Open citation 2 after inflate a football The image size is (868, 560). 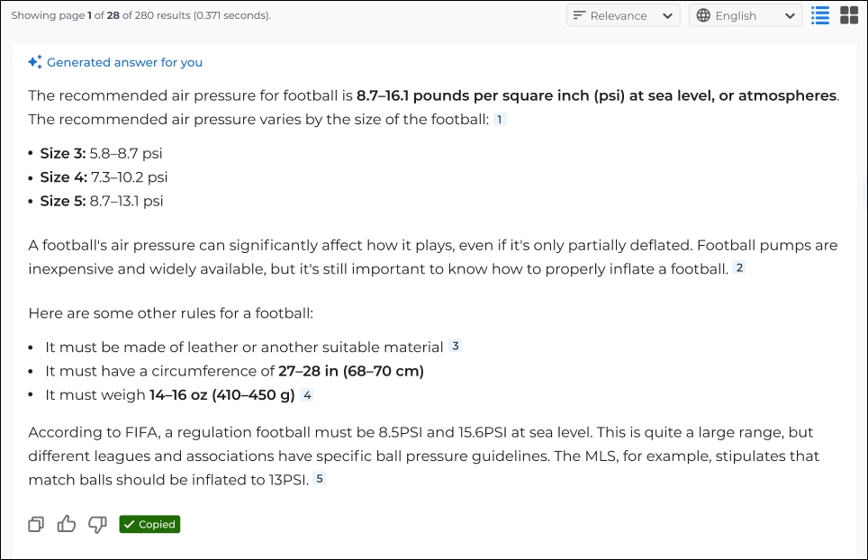point(739,267)
